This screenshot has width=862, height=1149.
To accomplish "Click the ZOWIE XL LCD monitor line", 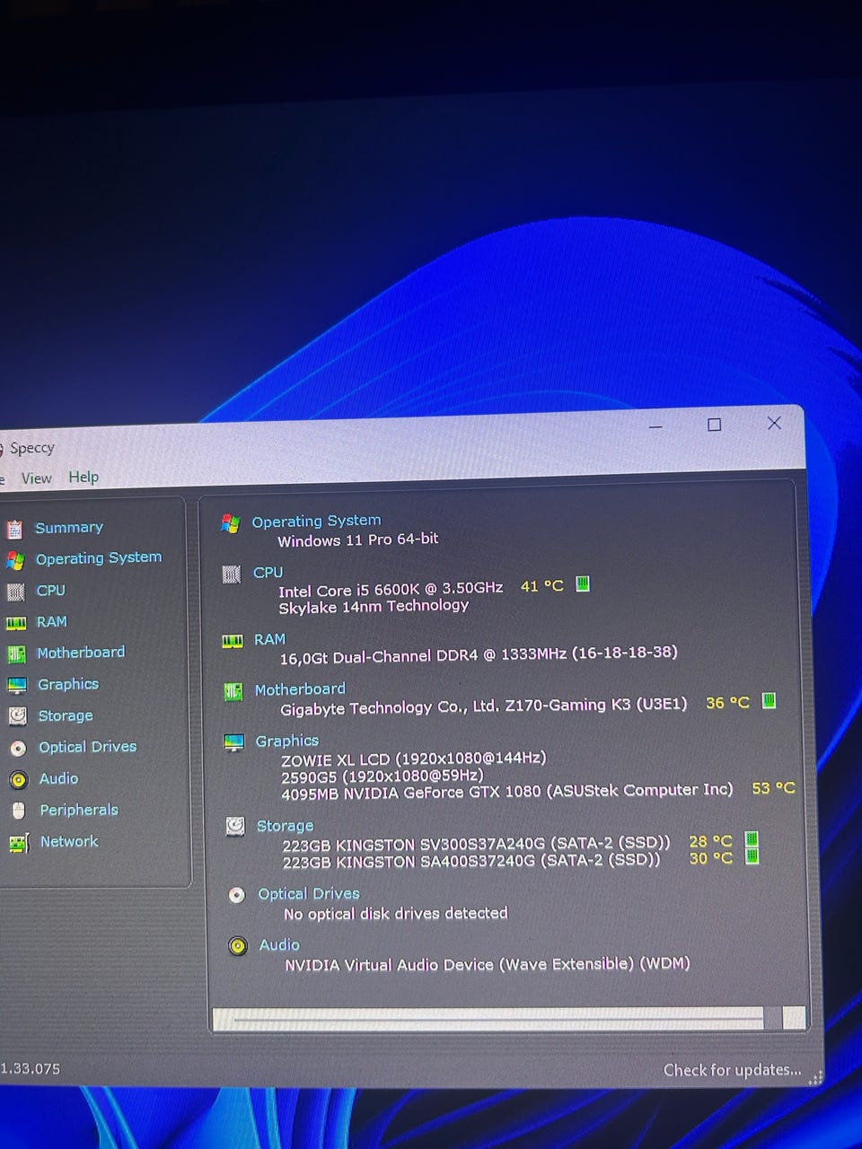I will pyautogui.click(x=414, y=759).
